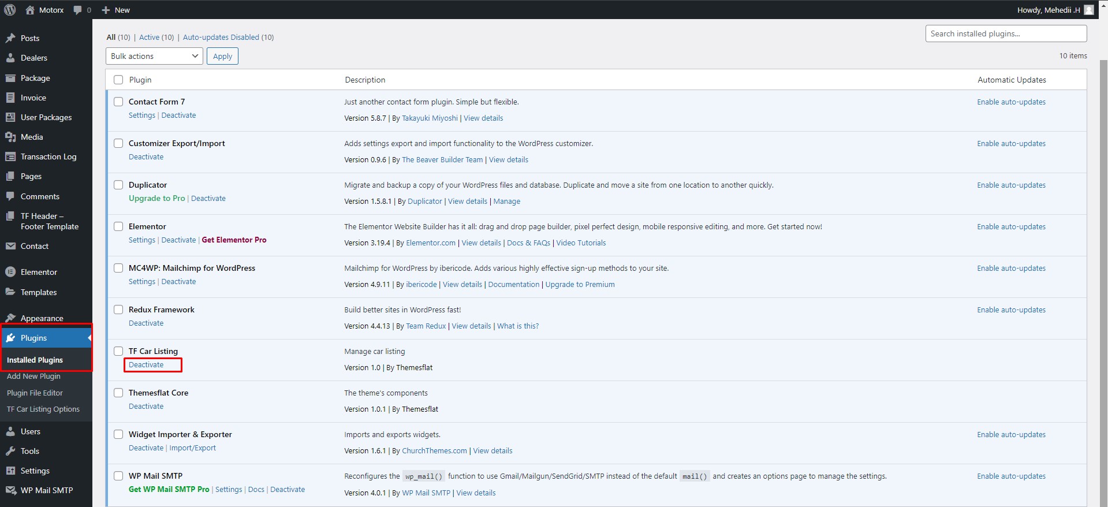Open the comments bubble icon in admin bar

[77, 10]
